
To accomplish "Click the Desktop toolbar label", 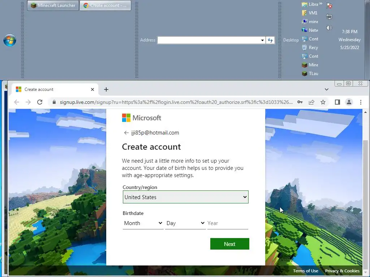I will (x=291, y=40).
